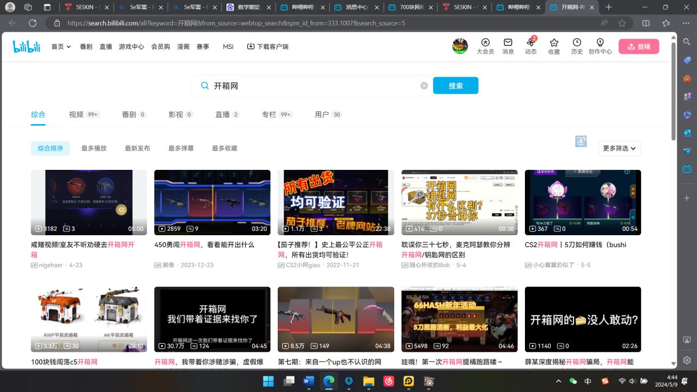Select 专栏 search tab
This screenshot has height=392, width=697.
278,114
